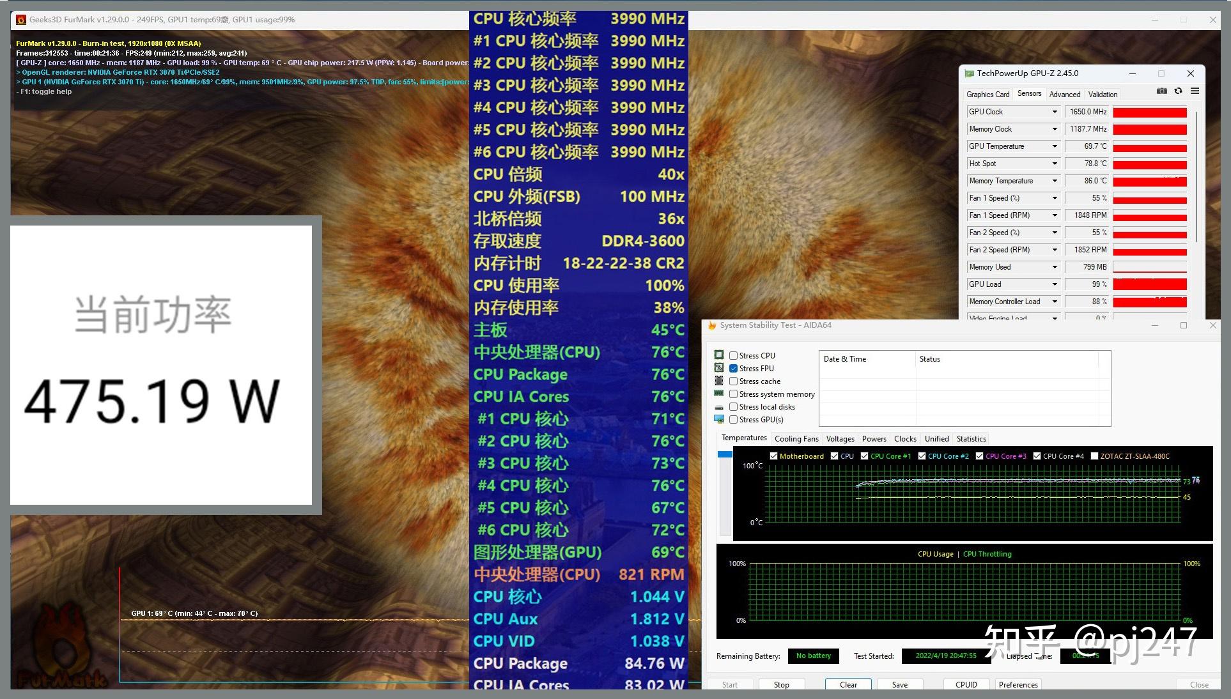Open the Hot Spot sensor dropdown
Screen dimensions: 1231x699
(1055, 164)
